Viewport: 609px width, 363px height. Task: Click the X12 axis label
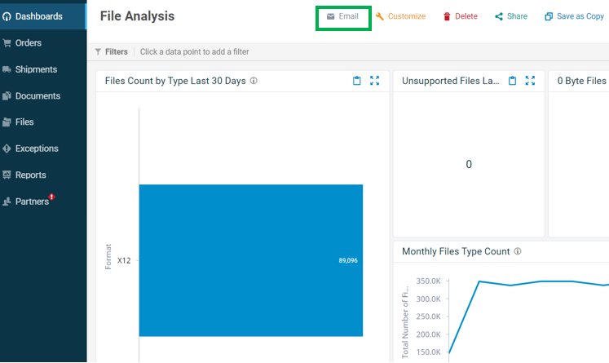point(124,260)
